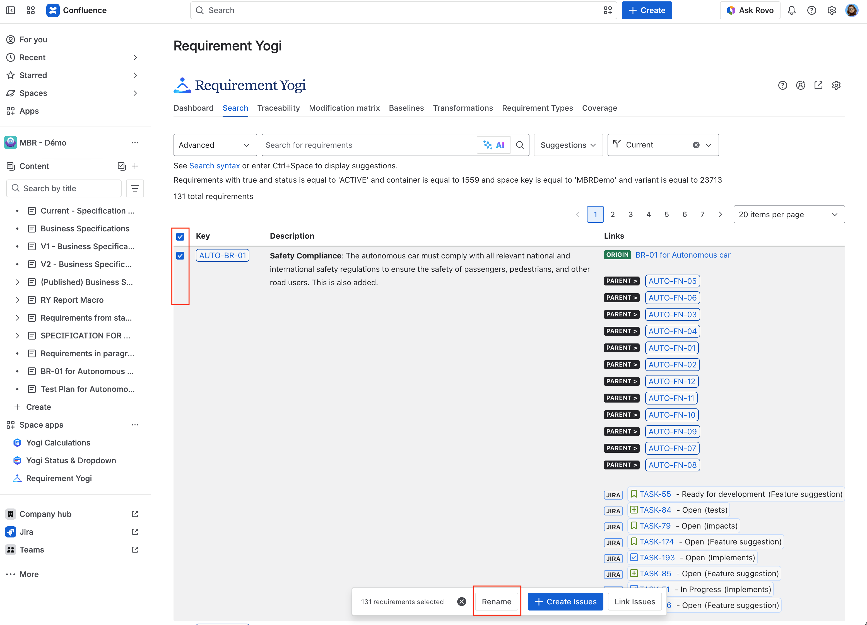Viewport: 867px width, 625px height.
Task: Open the Search syntax link
Action: pos(215,165)
